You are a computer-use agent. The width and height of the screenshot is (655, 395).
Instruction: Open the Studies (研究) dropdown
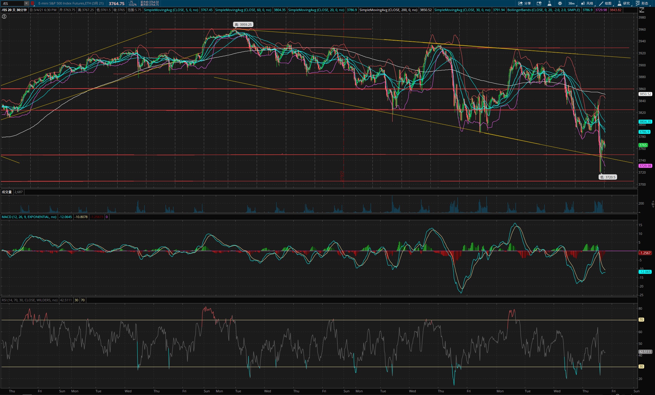click(x=623, y=3)
